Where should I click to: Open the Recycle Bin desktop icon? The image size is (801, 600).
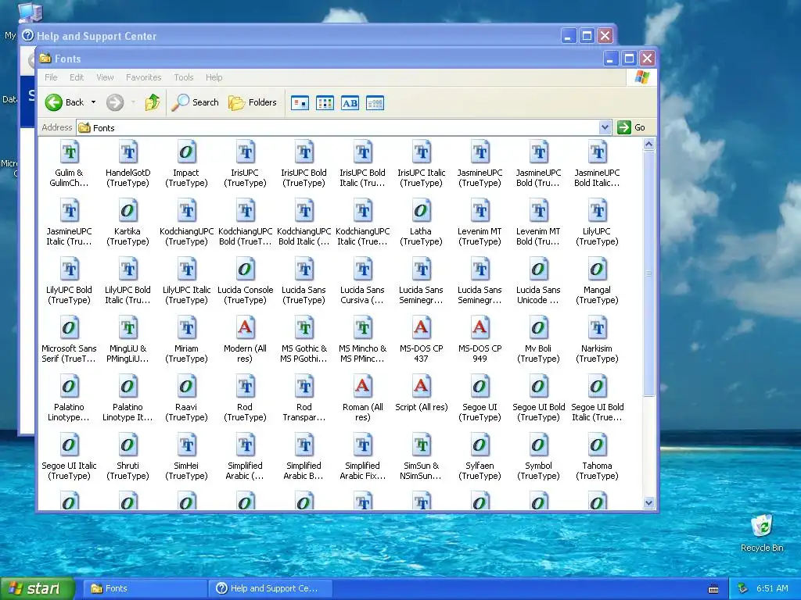coord(762,533)
